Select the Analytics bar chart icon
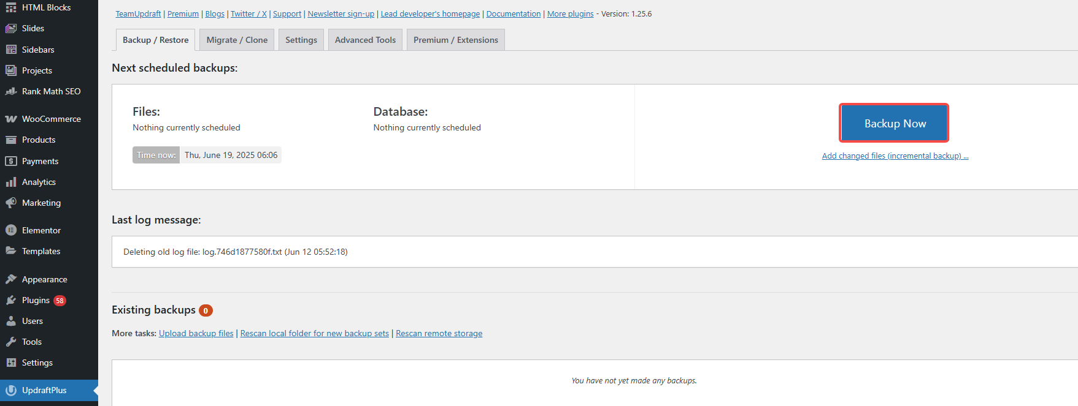 pyautogui.click(x=11, y=182)
